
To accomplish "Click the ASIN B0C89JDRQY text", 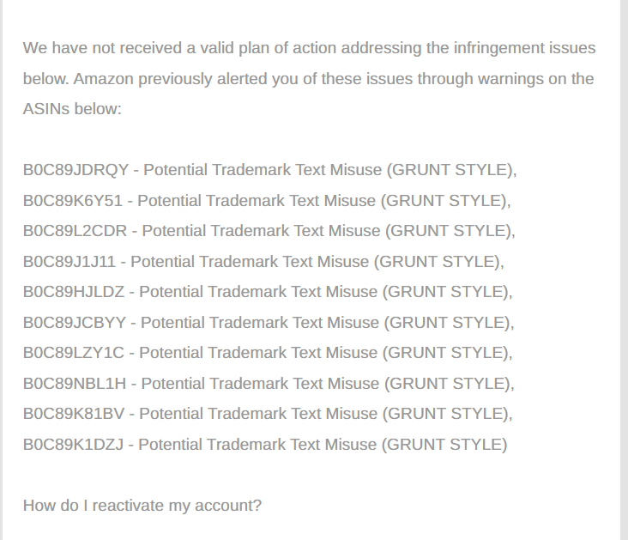I will 75,170.
